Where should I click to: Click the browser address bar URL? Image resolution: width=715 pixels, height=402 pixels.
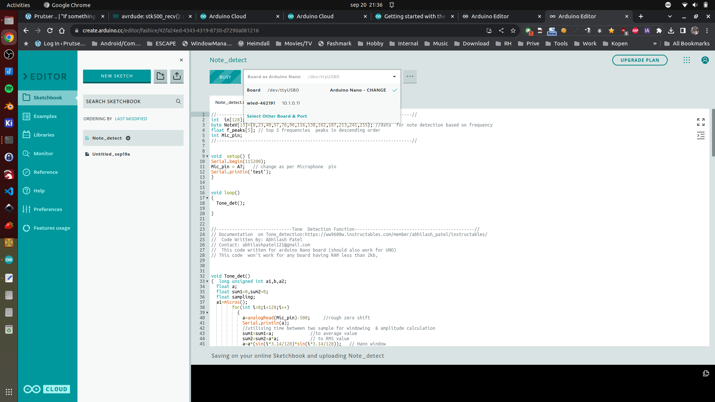[x=171, y=31]
